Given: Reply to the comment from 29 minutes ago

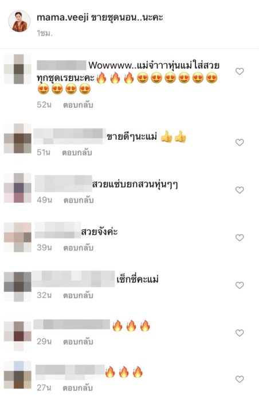Looking at the screenshot, I should 78,342.
